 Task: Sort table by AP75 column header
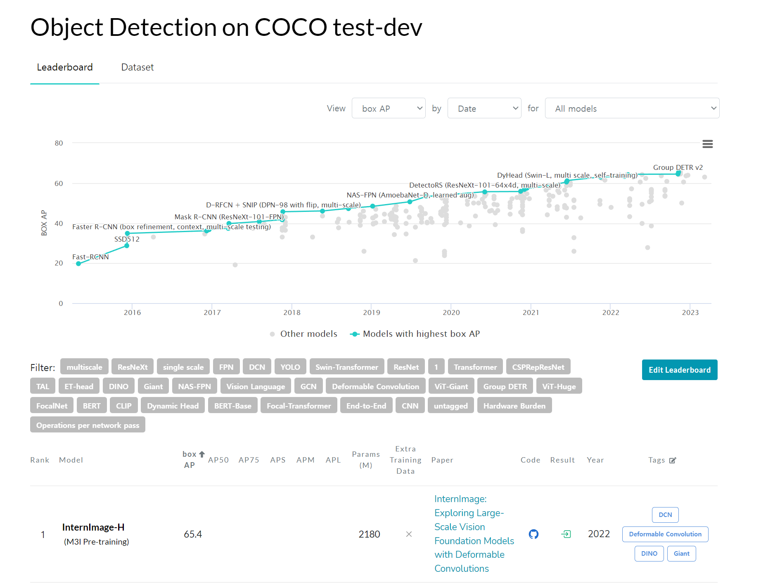coord(249,460)
